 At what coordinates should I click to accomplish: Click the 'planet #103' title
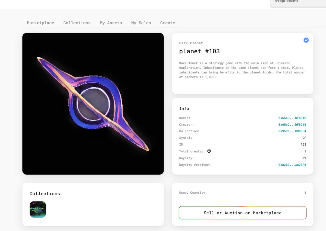(x=199, y=51)
